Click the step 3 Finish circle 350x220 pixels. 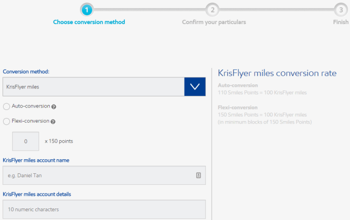point(341,10)
